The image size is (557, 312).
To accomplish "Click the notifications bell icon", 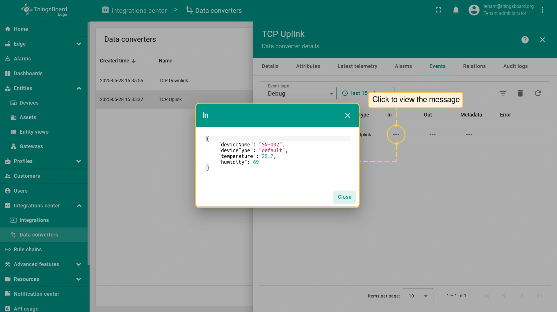I will point(456,10).
